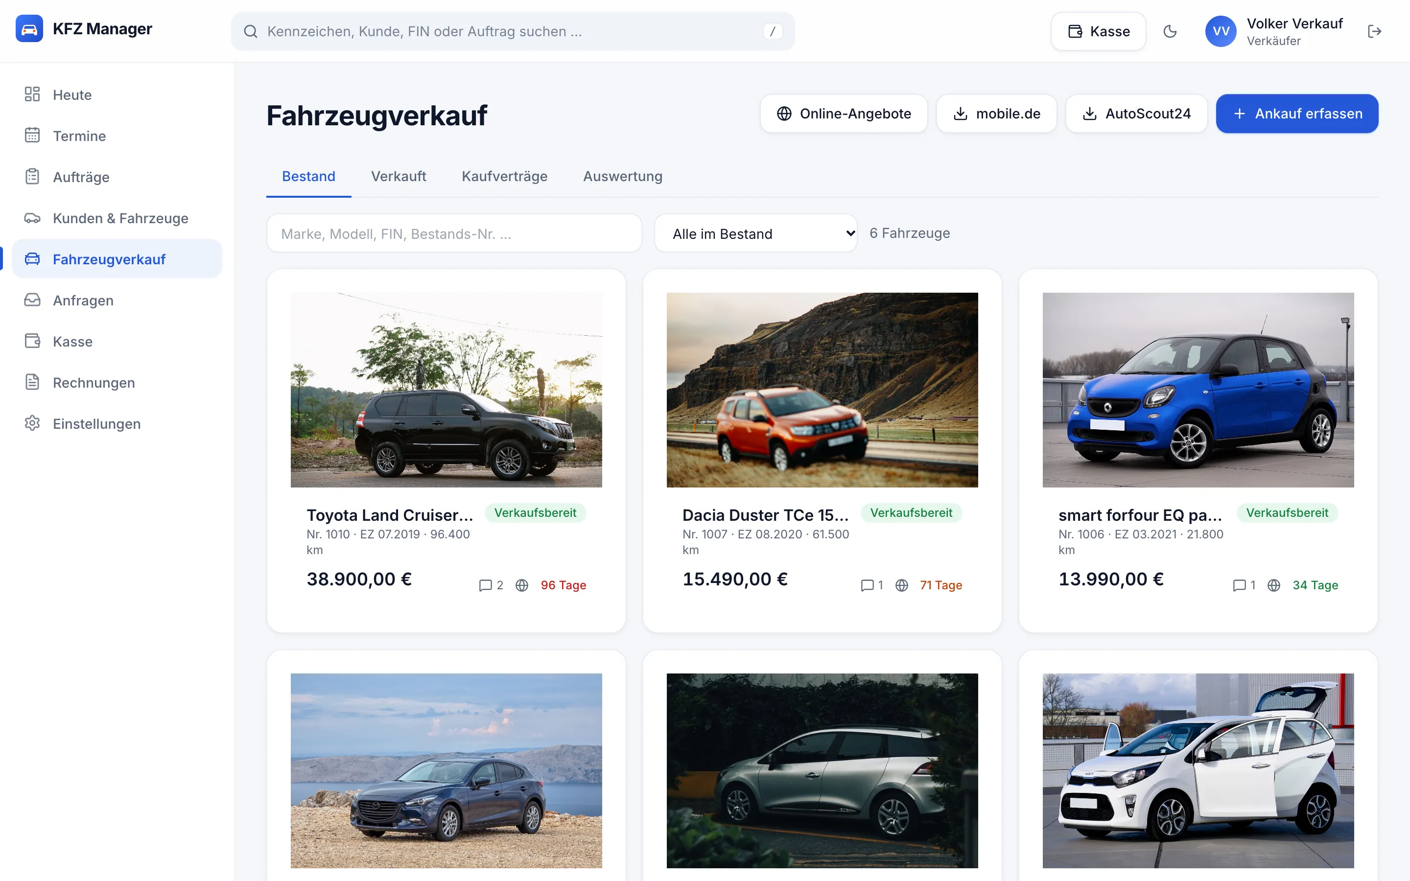
Task: Switch to the Verkauft tab
Action: tap(399, 176)
